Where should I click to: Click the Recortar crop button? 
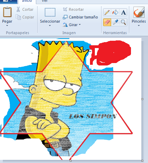[73, 9]
